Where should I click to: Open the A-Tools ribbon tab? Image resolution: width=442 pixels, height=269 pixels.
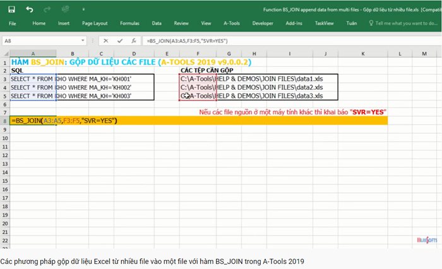click(232, 23)
